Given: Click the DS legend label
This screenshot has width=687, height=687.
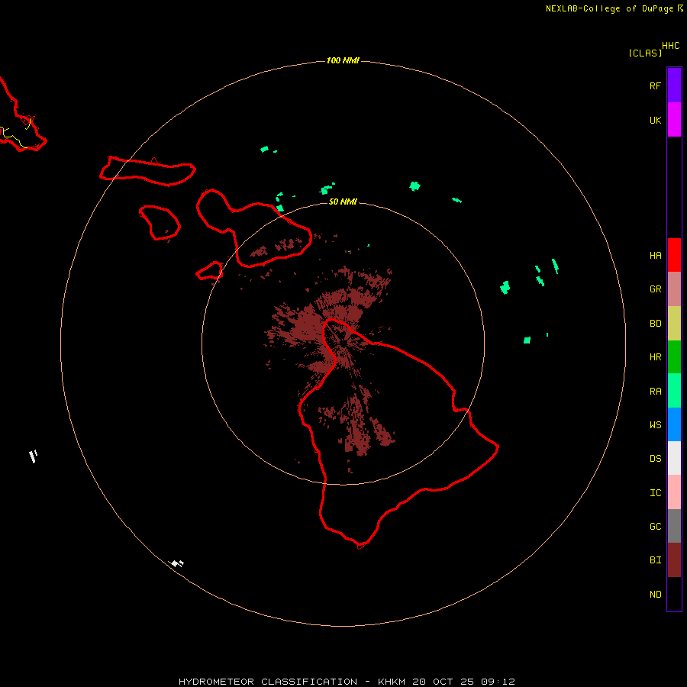Looking at the screenshot, I should coord(655,458).
